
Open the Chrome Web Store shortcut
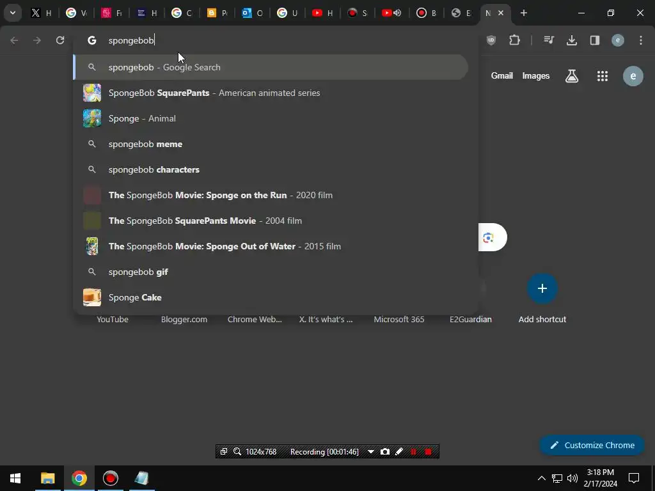click(255, 319)
